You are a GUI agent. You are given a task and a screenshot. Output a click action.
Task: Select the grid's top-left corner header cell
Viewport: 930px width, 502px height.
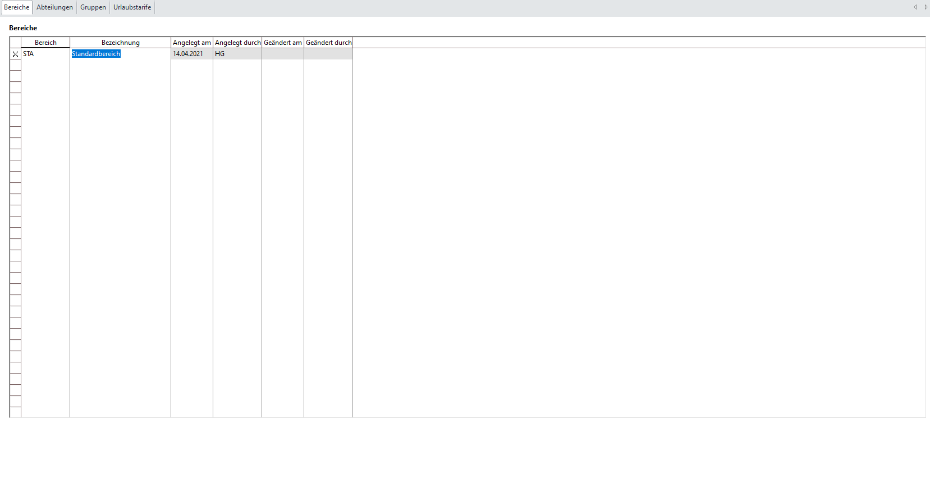pos(15,43)
